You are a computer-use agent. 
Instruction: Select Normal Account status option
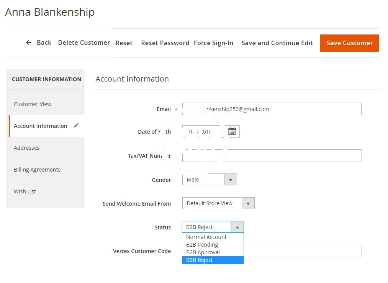pyautogui.click(x=206, y=237)
